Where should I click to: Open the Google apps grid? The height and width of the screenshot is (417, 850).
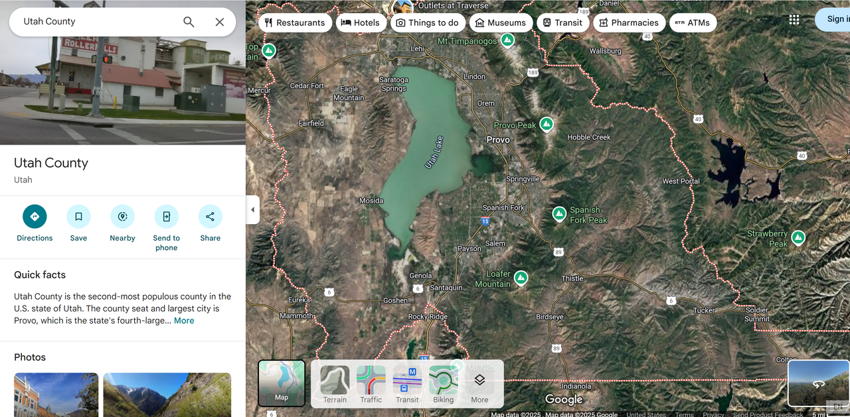(794, 20)
